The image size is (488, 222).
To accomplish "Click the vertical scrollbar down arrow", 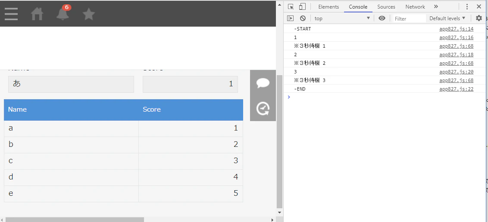I will pyautogui.click(x=279, y=213).
